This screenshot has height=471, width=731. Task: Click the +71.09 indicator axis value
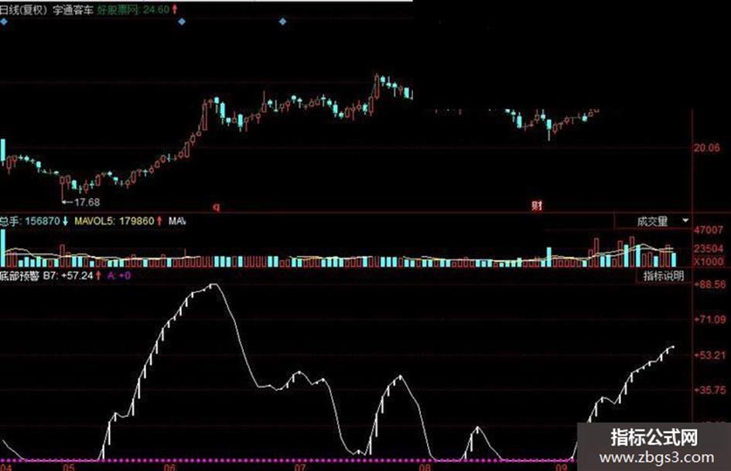pyautogui.click(x=709, y=319)
